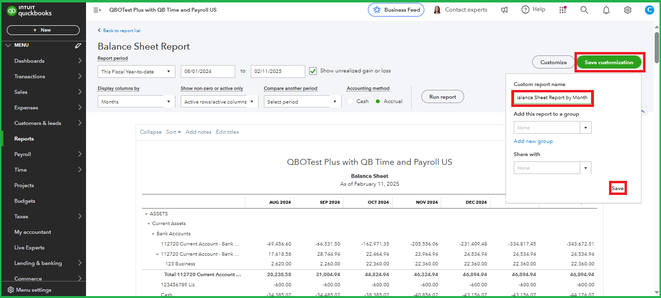This screenshot has width=661, height=298.
Task: Open the Reports menu item
Action: [x=43, y=139]
